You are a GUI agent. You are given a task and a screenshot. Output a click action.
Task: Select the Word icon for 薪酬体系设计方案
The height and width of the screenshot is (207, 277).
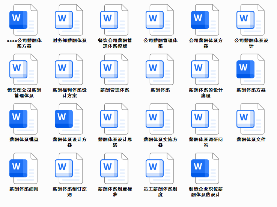69,119
